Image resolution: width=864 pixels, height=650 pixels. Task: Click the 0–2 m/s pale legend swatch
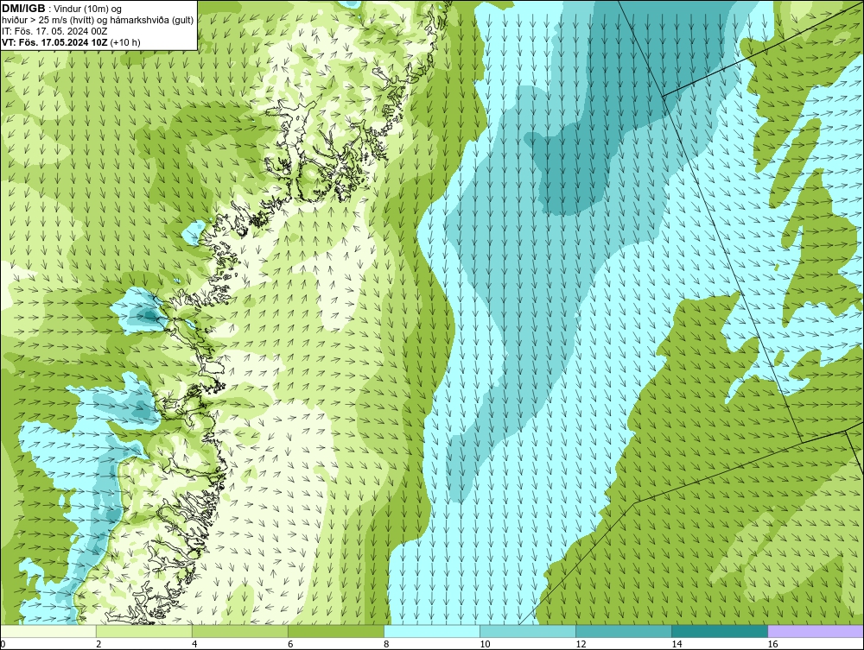[48, 631]
